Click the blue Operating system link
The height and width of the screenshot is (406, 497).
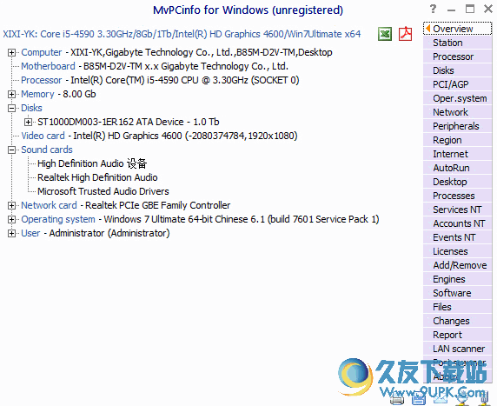[58, 219]
